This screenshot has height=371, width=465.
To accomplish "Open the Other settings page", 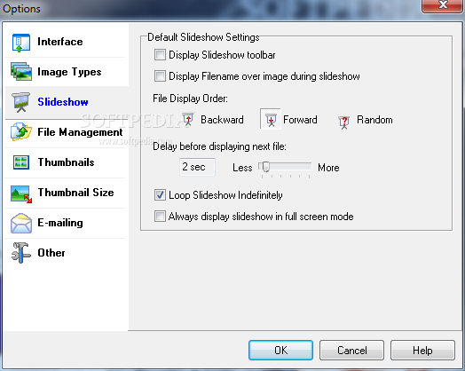I will 51,253.
